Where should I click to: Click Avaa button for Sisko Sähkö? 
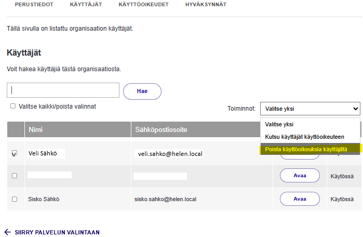click(x=299, y=199)
